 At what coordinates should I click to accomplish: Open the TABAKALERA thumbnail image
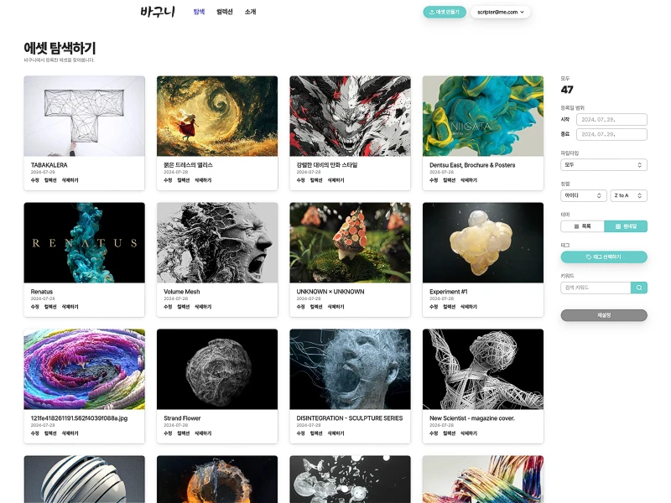pos(85,116)
